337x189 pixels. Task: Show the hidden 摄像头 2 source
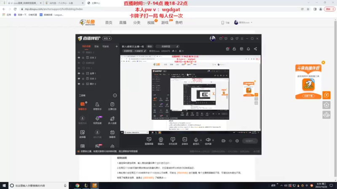(79, 52)
